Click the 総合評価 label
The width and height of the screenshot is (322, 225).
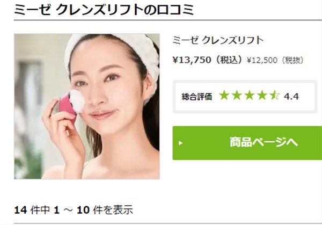[x=197, y=96]
